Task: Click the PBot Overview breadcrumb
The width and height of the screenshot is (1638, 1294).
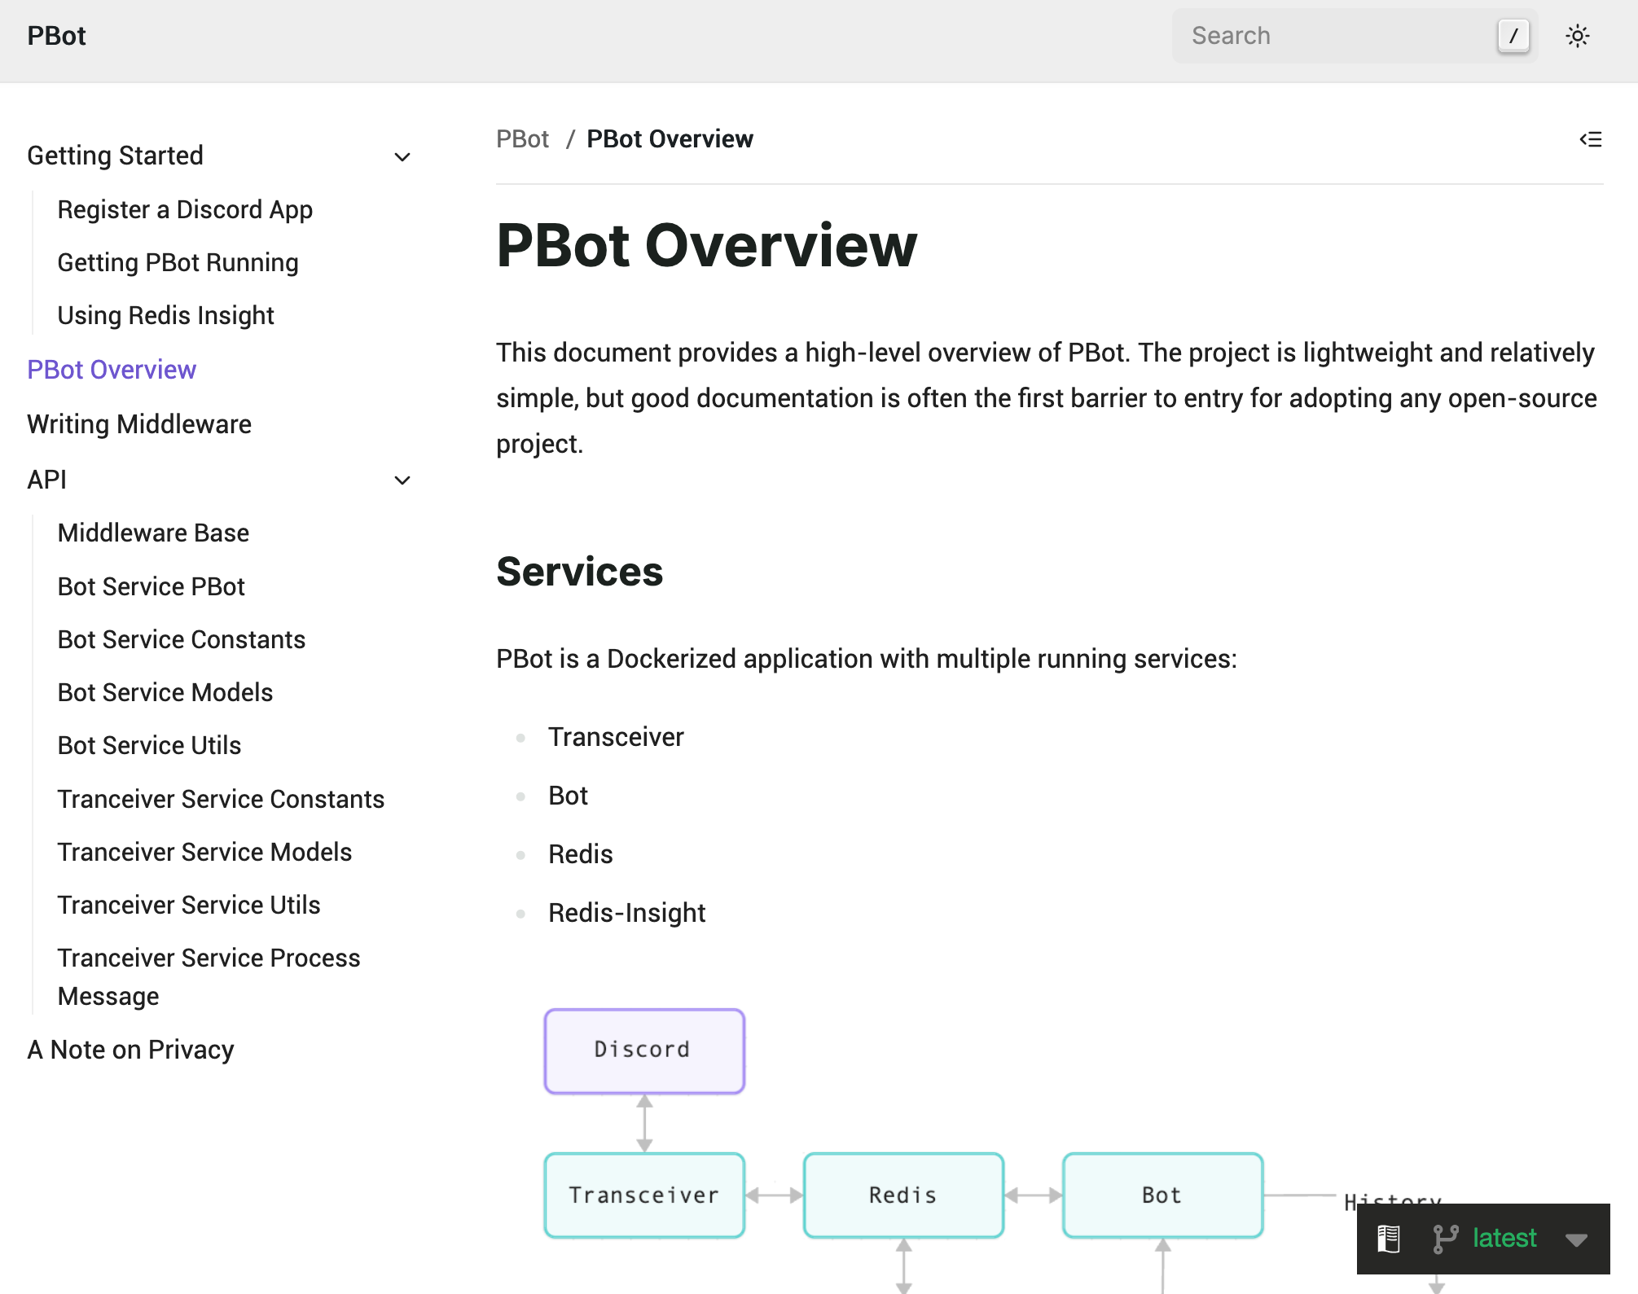Action: [x=670, y=139]
